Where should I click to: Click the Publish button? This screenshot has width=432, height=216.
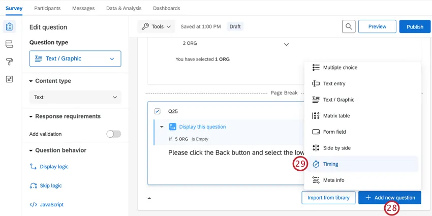[415, 26]
